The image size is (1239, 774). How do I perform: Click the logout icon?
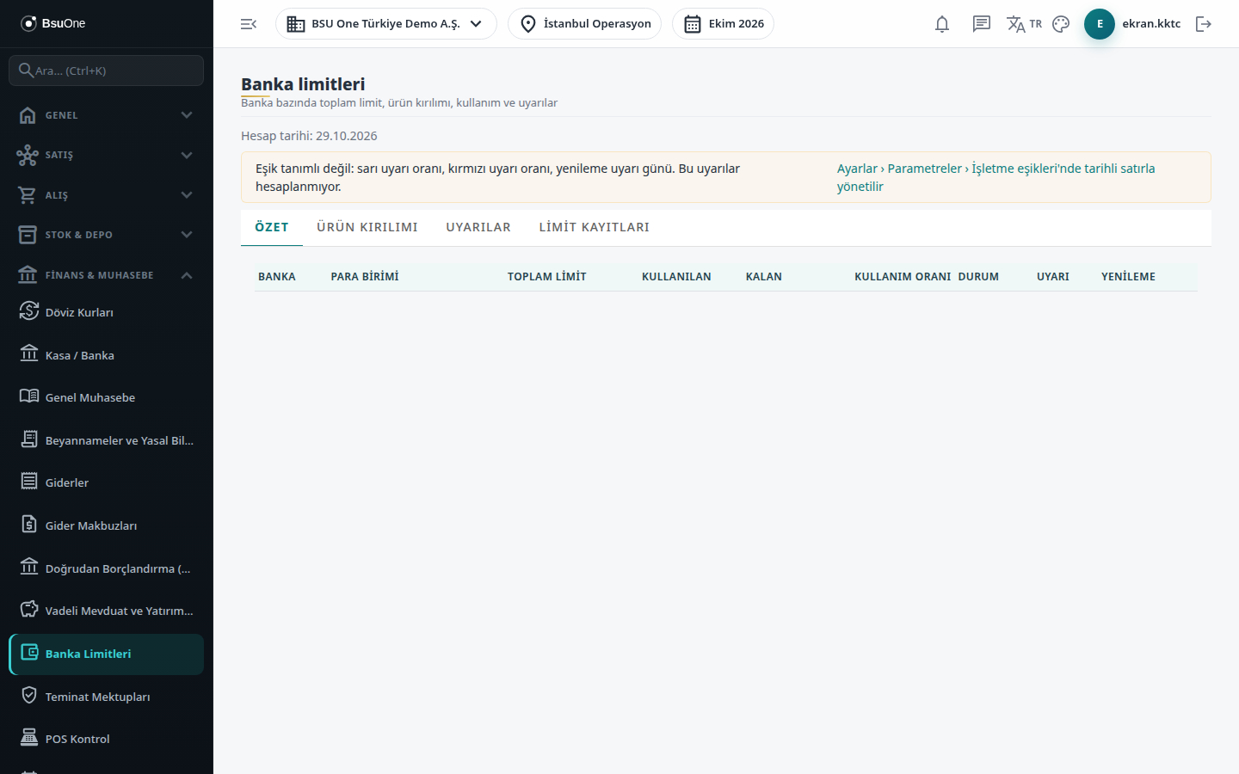click(x=1204, y=24)
